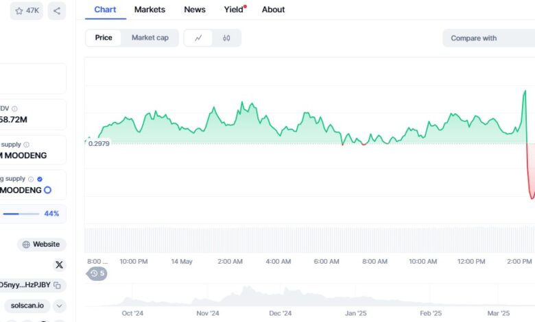535x322 pixels.
Task: Click the 2:00 PM time axis label
Action: 519,261
